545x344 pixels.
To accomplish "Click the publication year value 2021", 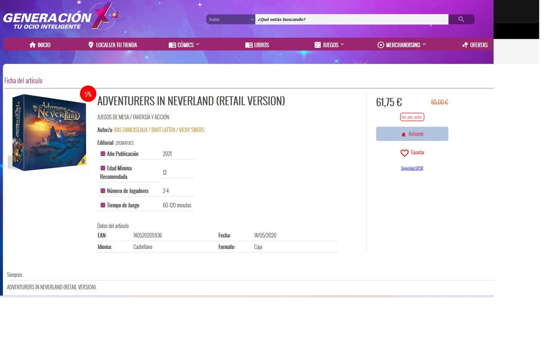I will pyautogui.click(x=167, y=154).
